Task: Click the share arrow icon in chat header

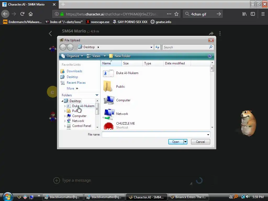Action: click(x=211, y=33)
